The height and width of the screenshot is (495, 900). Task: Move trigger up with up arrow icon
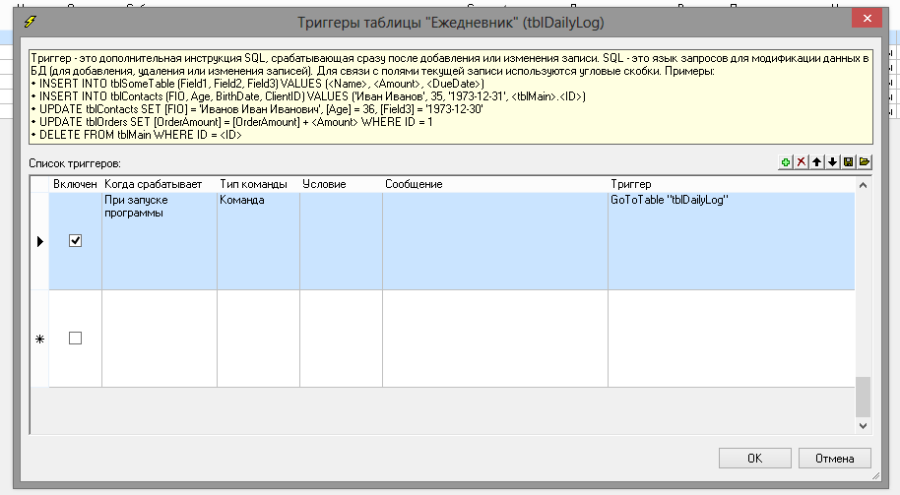(816, 162)
